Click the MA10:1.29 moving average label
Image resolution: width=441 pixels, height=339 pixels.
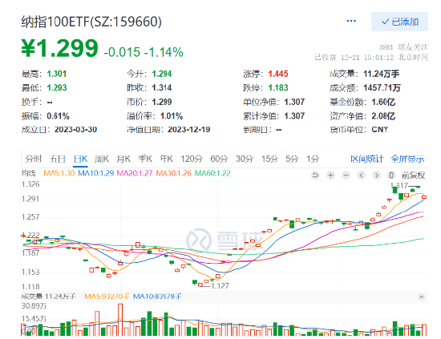pos(96,173)
